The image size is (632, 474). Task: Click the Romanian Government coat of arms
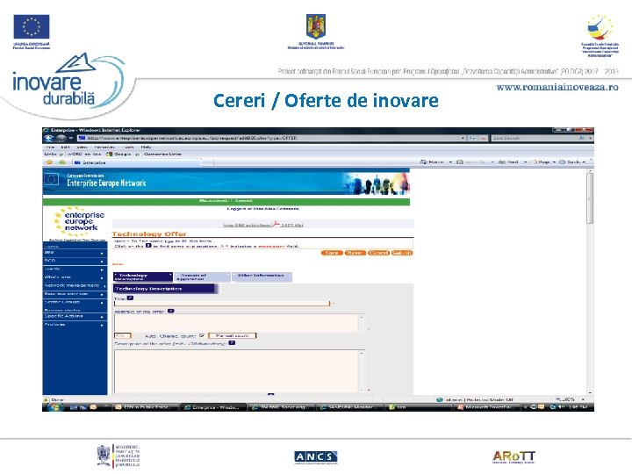(x=316, y=26)
